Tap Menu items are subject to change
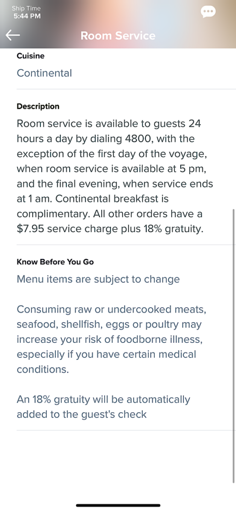 (x=98, y=279)
